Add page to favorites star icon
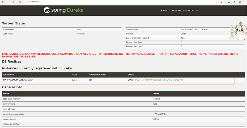Screen dimensions: 247x128 coord(221,2)
